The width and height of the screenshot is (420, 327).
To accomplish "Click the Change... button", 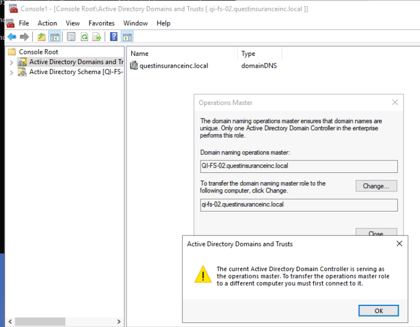I will point(376,186).
